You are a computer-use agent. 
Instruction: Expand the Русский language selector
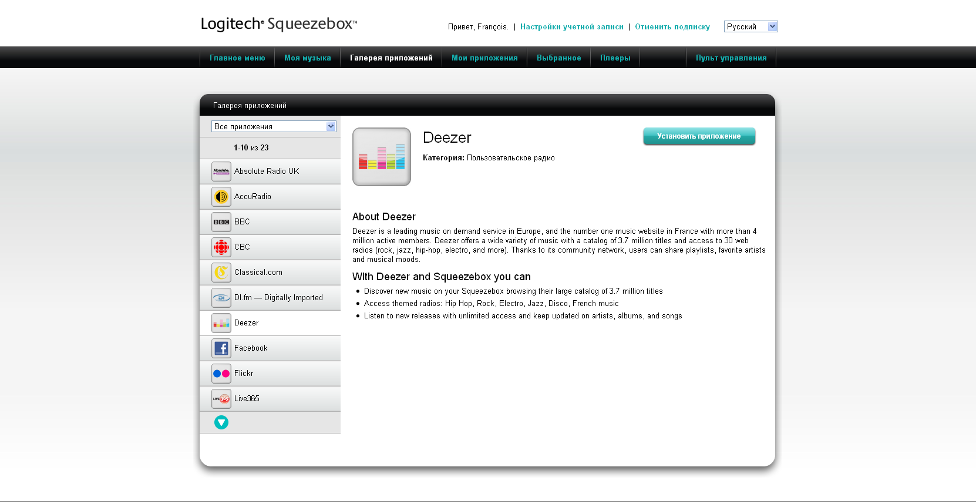[x=750, y=26]
